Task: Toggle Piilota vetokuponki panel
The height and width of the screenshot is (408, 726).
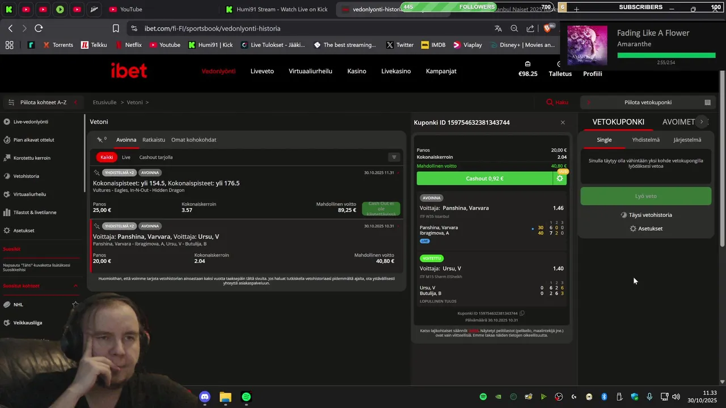Action: pos(648,103)
